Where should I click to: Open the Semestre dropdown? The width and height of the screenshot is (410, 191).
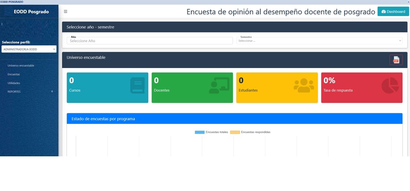pos(319,40)
